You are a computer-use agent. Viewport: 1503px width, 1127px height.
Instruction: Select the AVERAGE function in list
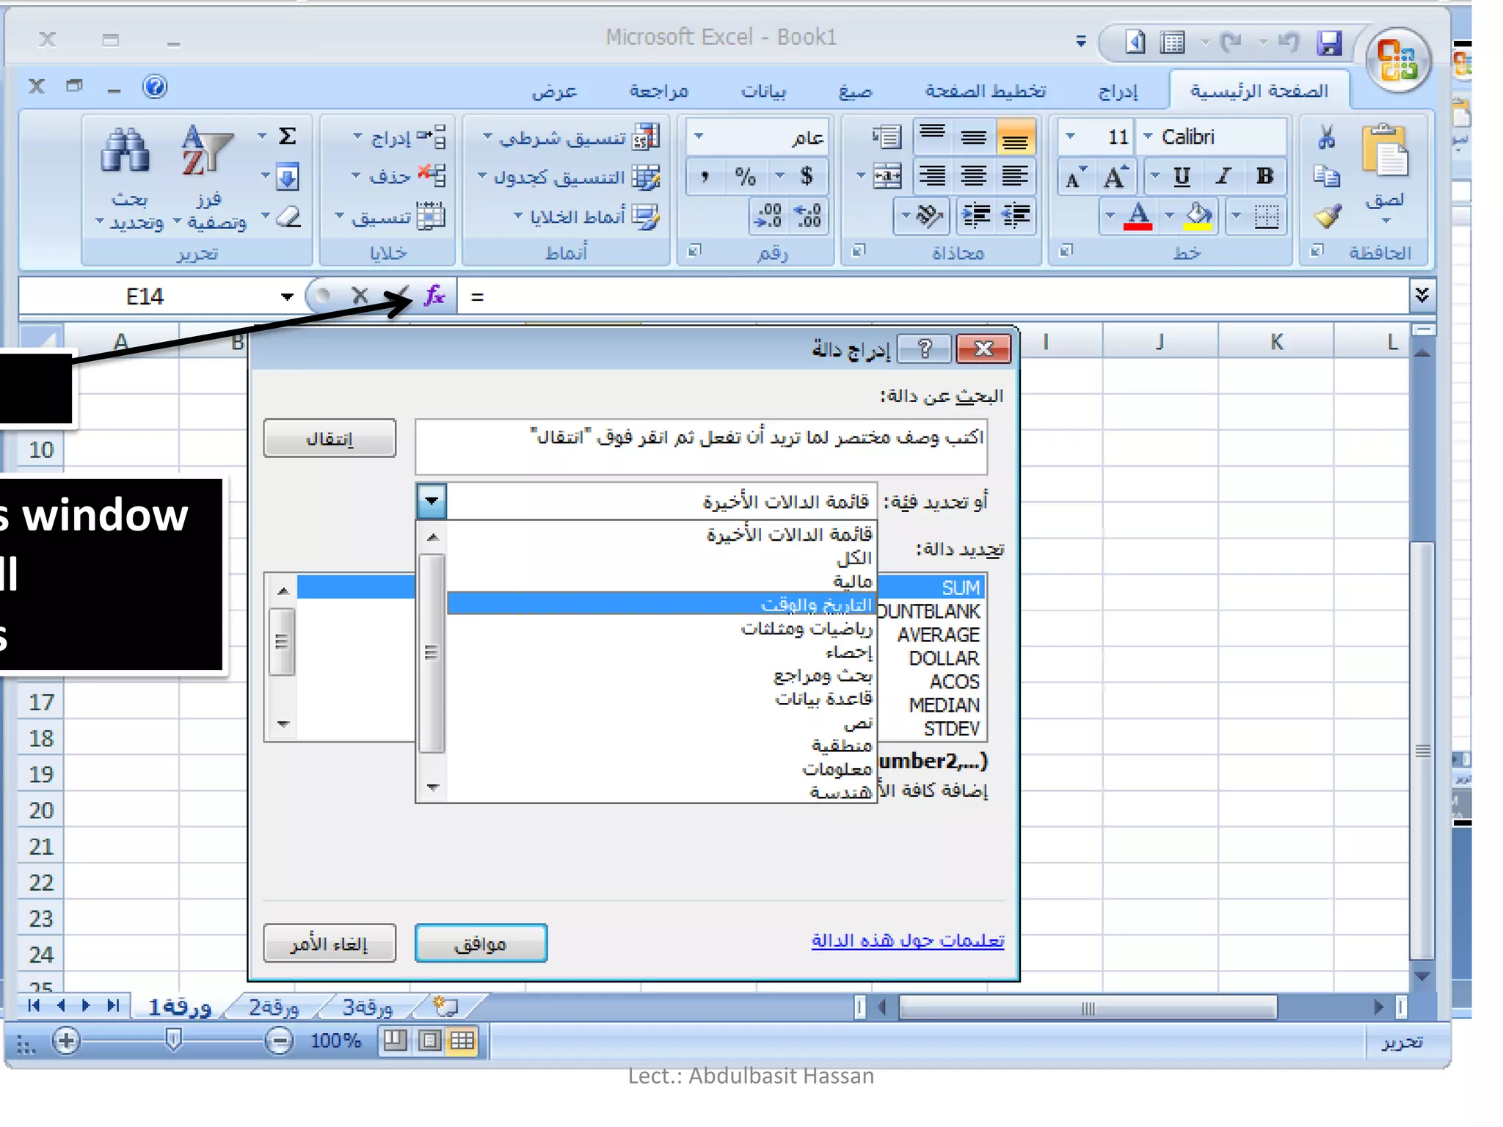tap(938, 635)
